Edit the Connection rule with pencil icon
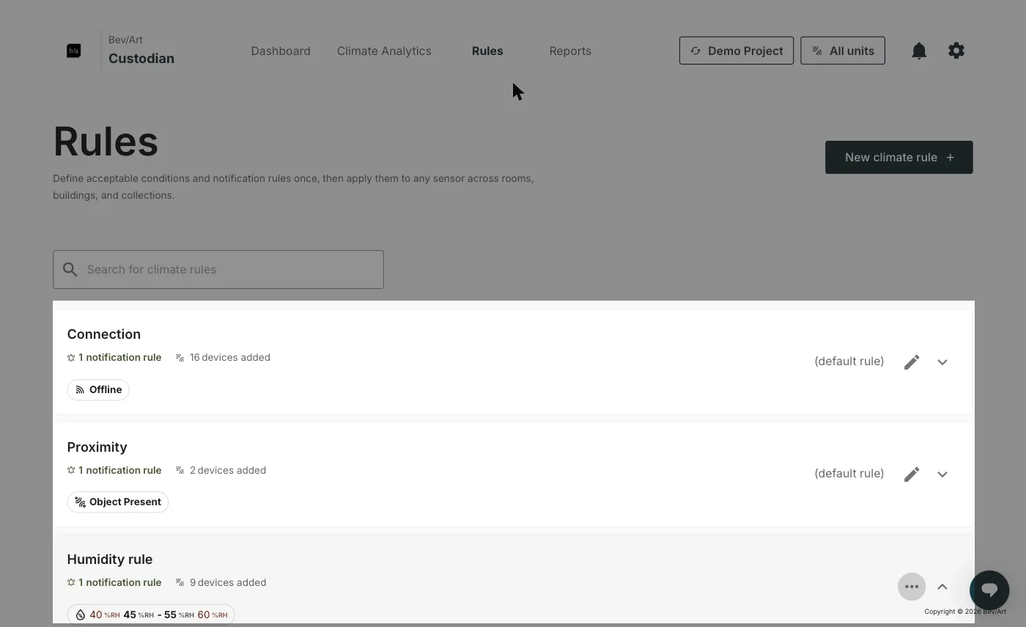The width and height of the screenshot is (1026, 627). [x=911, y=362]
